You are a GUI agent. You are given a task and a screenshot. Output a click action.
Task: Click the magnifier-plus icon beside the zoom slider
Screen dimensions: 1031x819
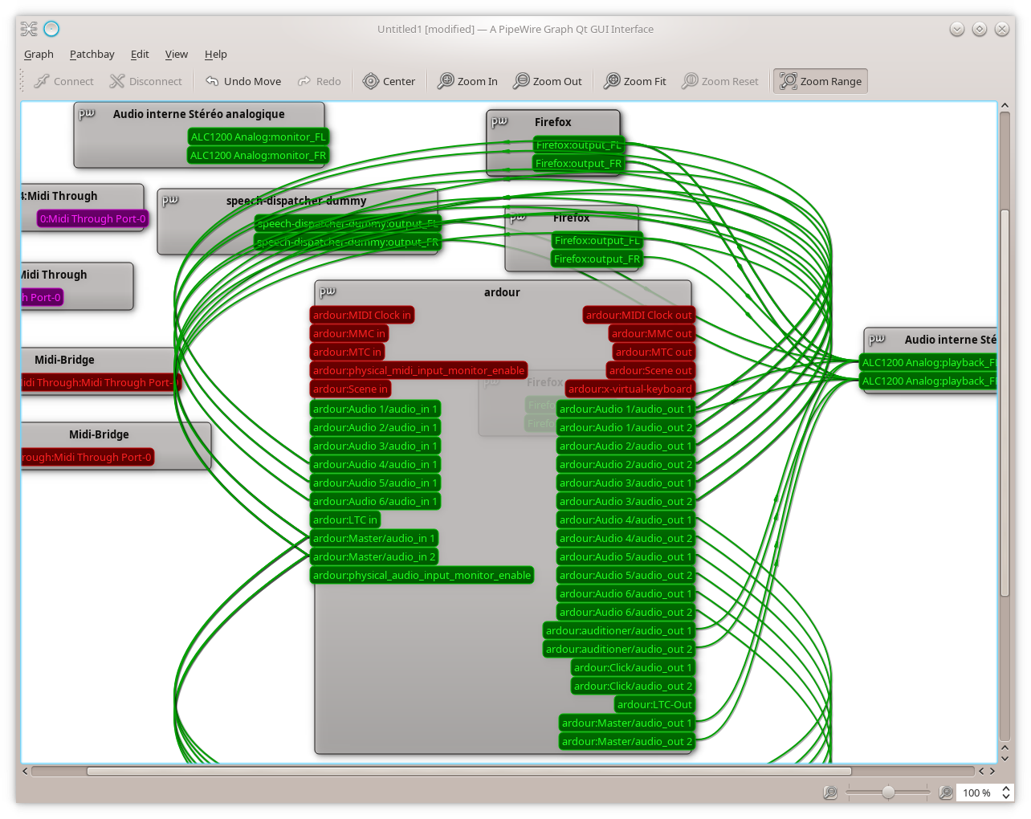[946, 793]
